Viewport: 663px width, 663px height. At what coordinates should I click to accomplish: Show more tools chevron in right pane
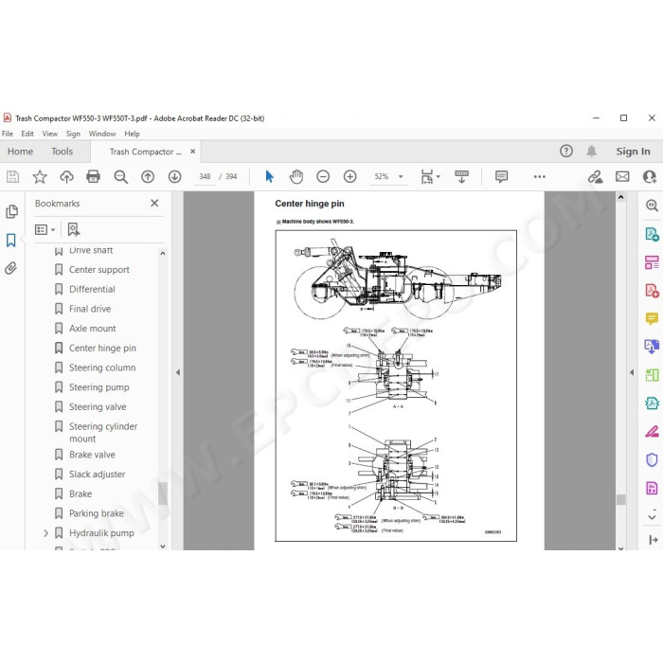click(x=652, y=517)
